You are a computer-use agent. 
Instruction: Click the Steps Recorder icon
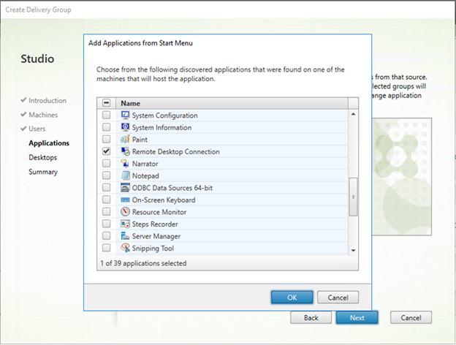click(125, 224)
